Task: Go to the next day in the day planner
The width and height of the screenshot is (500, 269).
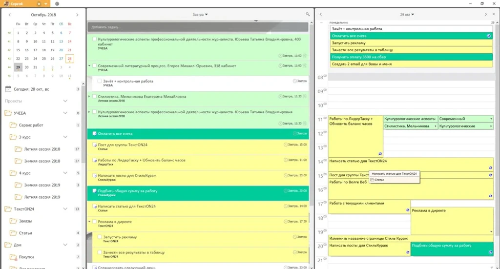Action: coord(486,14)
